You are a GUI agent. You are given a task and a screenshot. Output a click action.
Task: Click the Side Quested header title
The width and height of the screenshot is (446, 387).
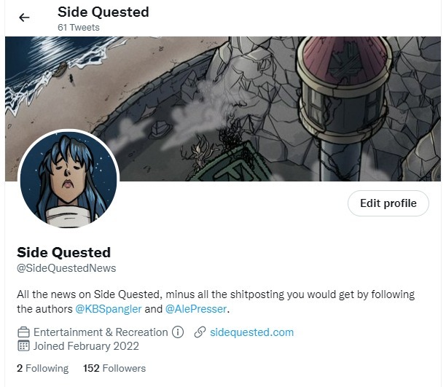103,12
